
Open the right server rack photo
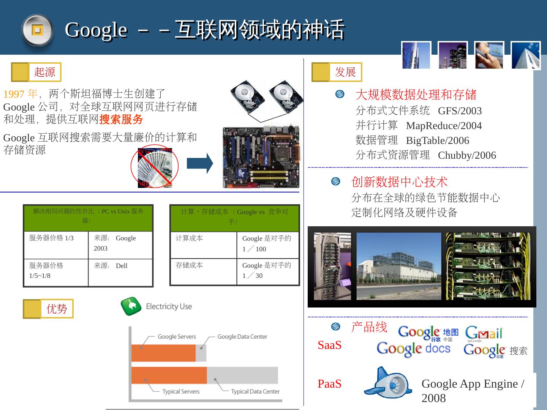[488, 266]
